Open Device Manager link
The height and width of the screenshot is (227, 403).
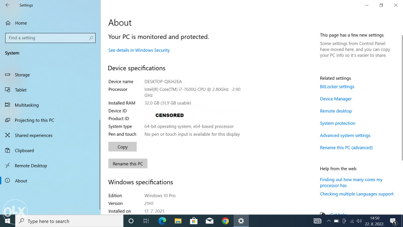coord(335,99)
